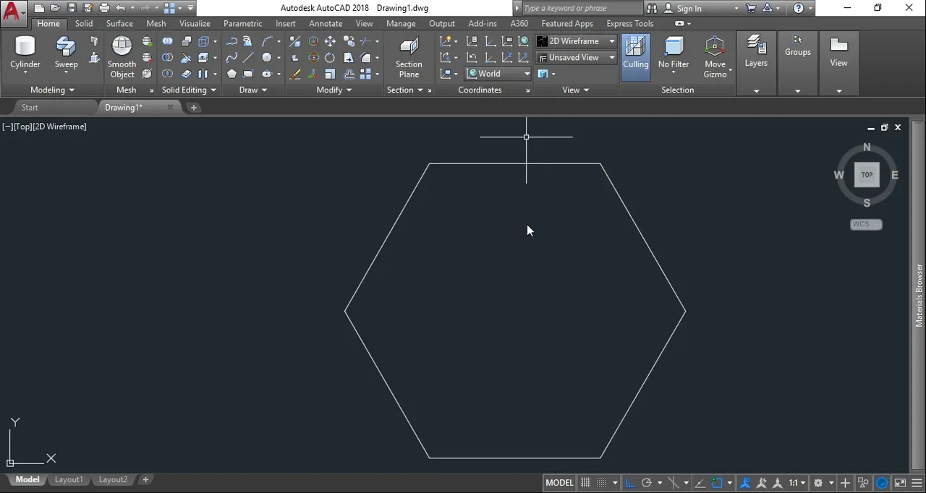This screenshot has height=493, width=926.
Task: Select the Sweep tool
Action: 66,53
